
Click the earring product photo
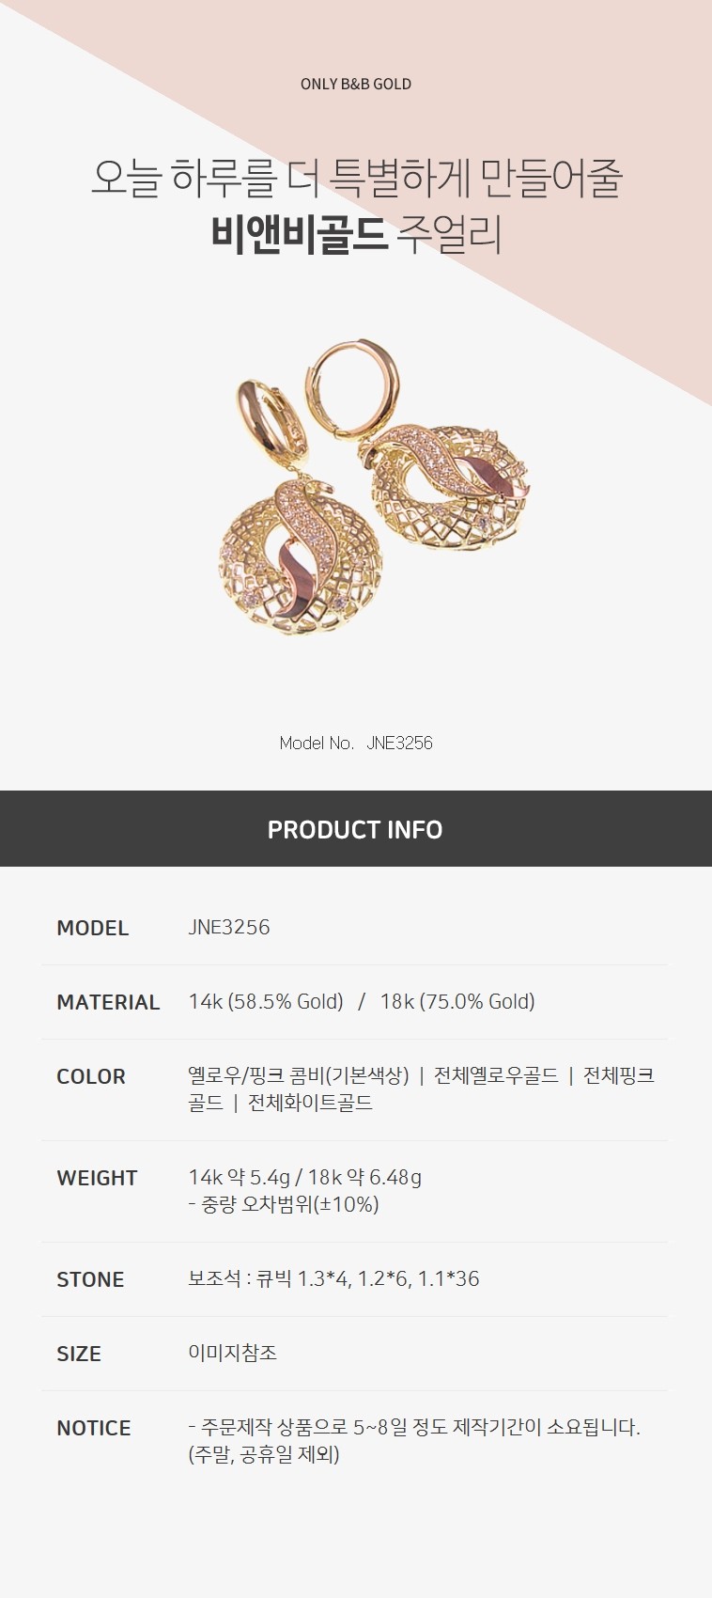click(376, 488)
